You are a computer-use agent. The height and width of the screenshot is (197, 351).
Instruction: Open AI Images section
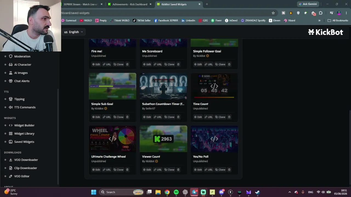[21, 73]
